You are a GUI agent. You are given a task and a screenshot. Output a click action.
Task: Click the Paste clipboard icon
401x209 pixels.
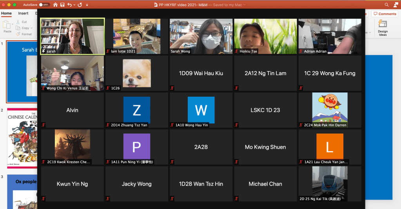click(x=7, y=27)
